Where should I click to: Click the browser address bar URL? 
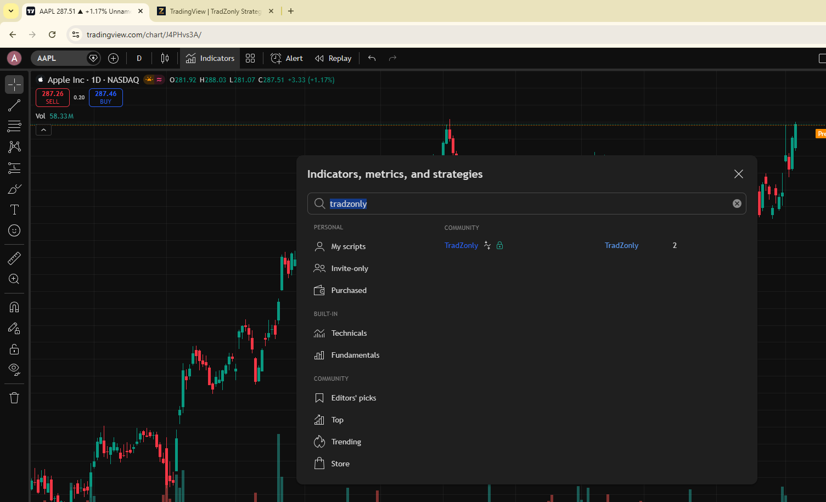coord(144,35)
